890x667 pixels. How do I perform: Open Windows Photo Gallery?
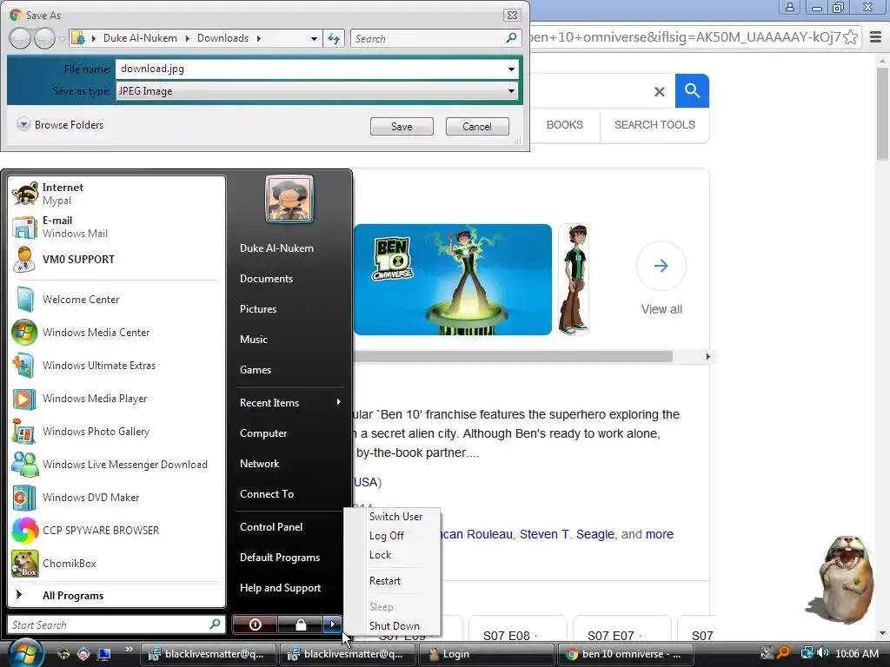[116, 431]
